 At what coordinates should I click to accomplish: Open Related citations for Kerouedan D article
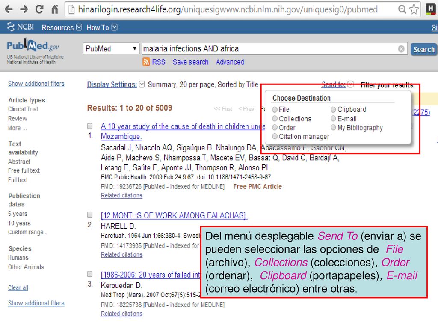[x=121, y=314]
